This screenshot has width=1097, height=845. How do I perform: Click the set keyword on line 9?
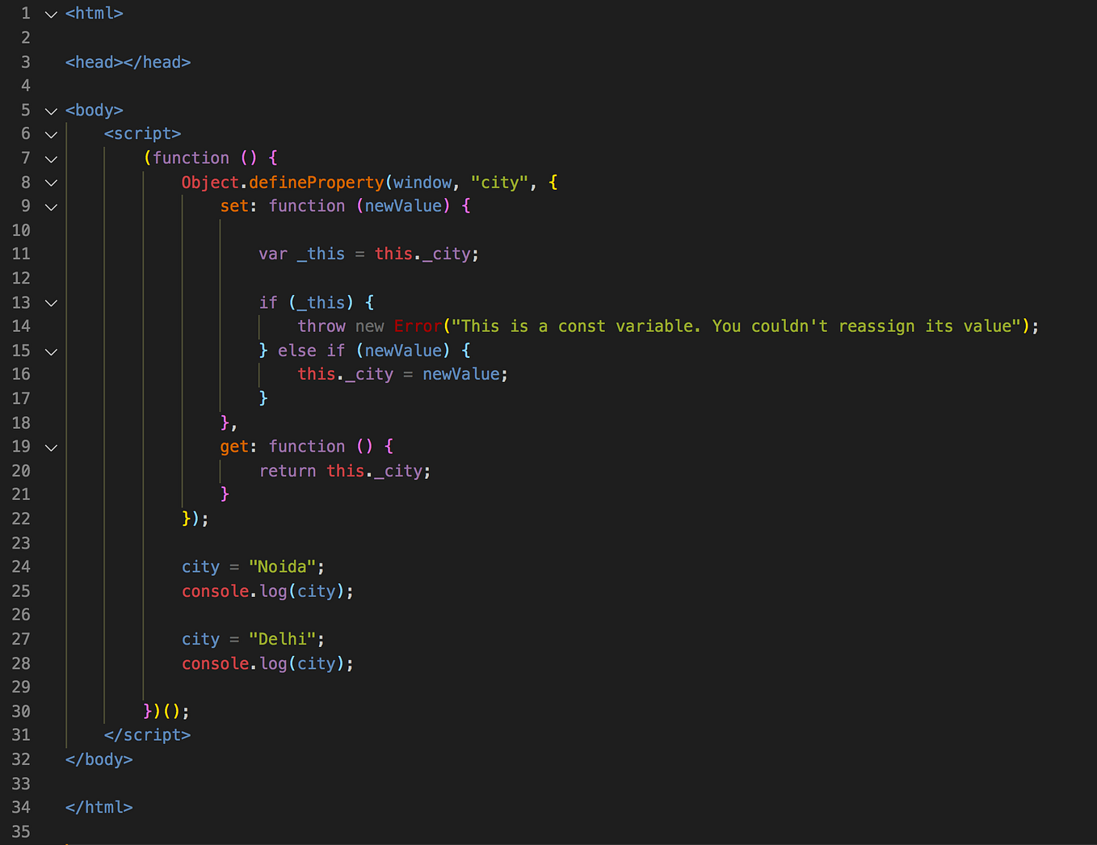click(x=234, y=206)
